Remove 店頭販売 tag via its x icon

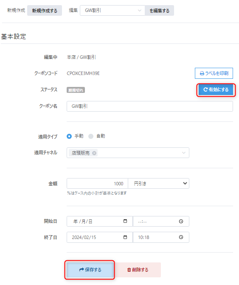(x=94, y=153)
